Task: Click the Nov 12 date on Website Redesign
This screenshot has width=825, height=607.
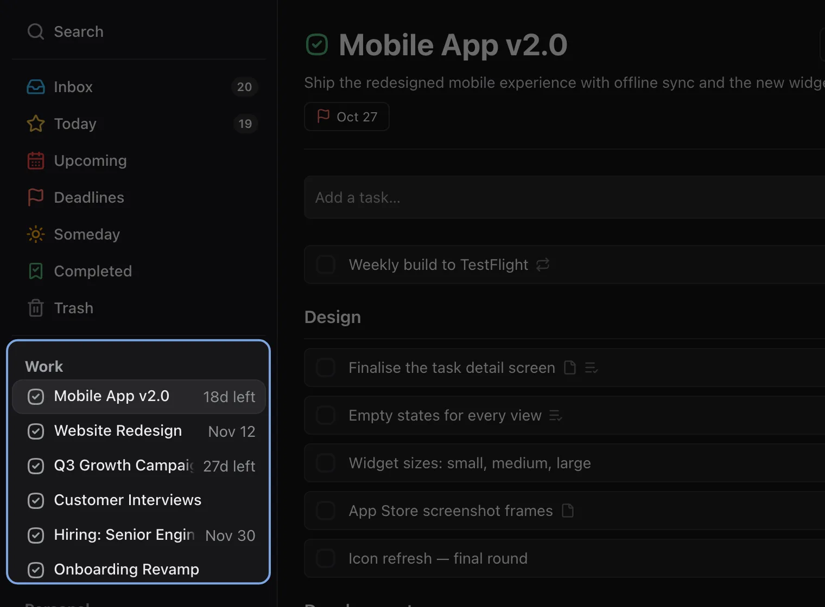Action: (x=232, y=431)
